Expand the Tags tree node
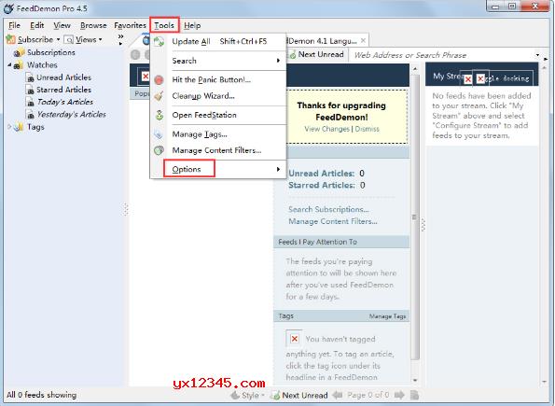The image size is (555, 406). (9, 127)
